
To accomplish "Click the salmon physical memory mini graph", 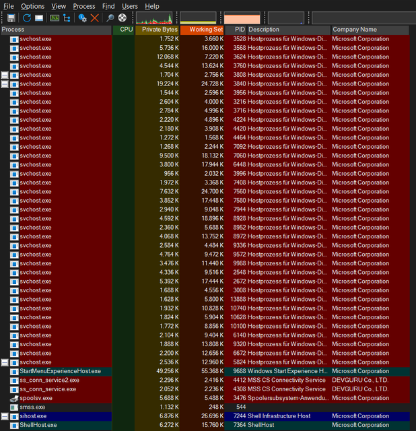I will (242, 18).
